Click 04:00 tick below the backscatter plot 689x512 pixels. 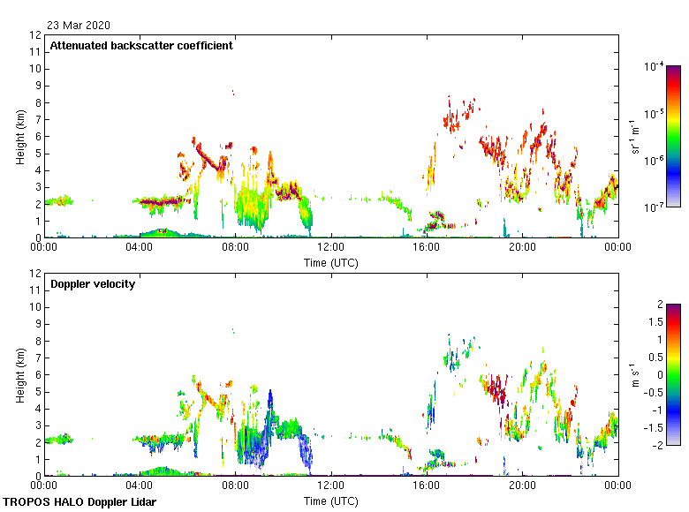[140, 248]
